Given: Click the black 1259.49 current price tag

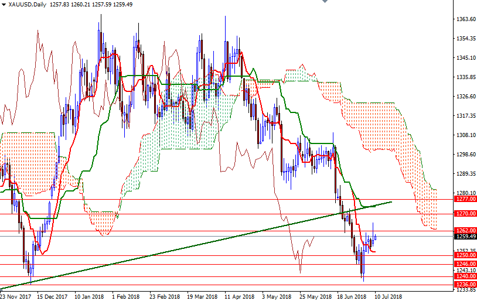Looking at the screenshot, I should pos(465,237).
